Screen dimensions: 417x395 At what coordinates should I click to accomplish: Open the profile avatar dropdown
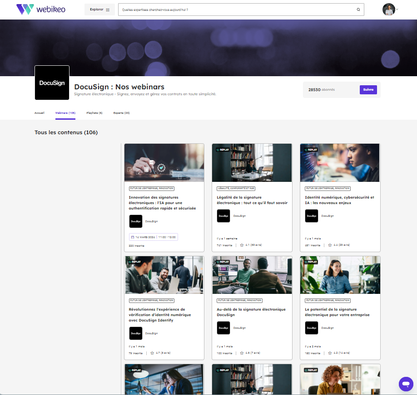point(389,10)
